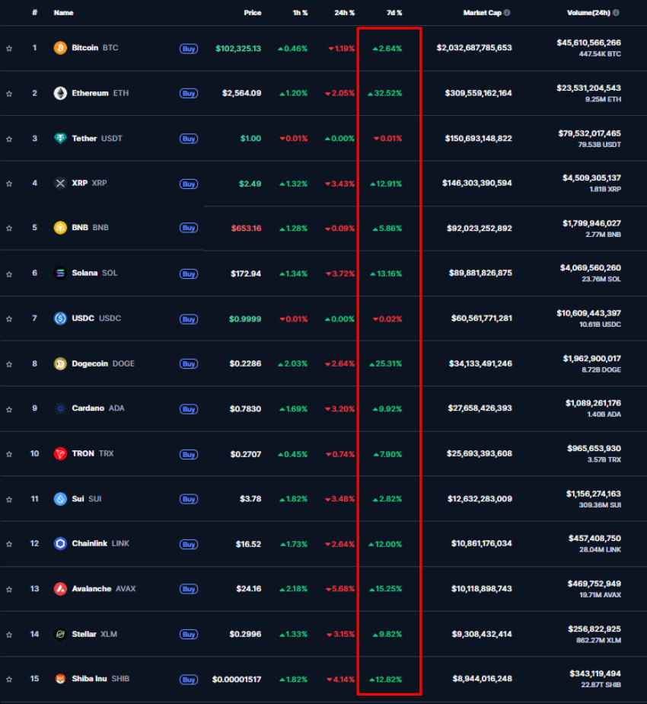Screen dimensions: 647x704
Task: Click the Avalanche AVAX logo
Action: [x=59, y=588]
